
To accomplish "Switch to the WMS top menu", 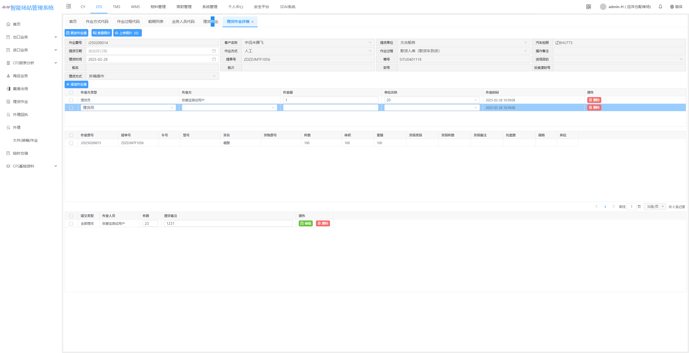I will [x=135, y=7].
